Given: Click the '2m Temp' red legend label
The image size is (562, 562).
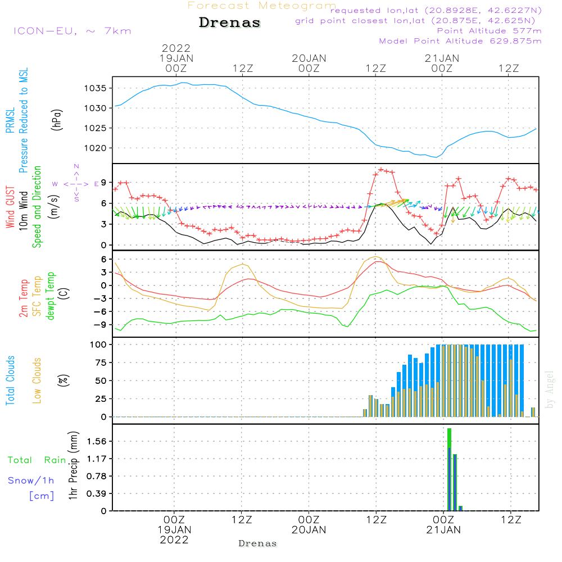Looking at the screenshot, I should point(24,296).
